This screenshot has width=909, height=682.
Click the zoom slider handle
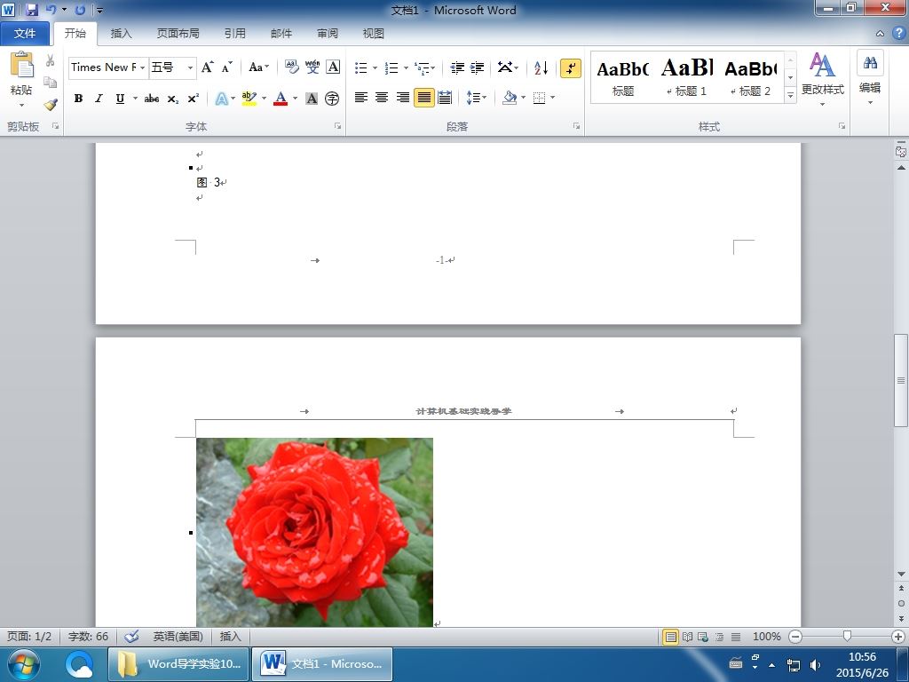coord(847,636)
